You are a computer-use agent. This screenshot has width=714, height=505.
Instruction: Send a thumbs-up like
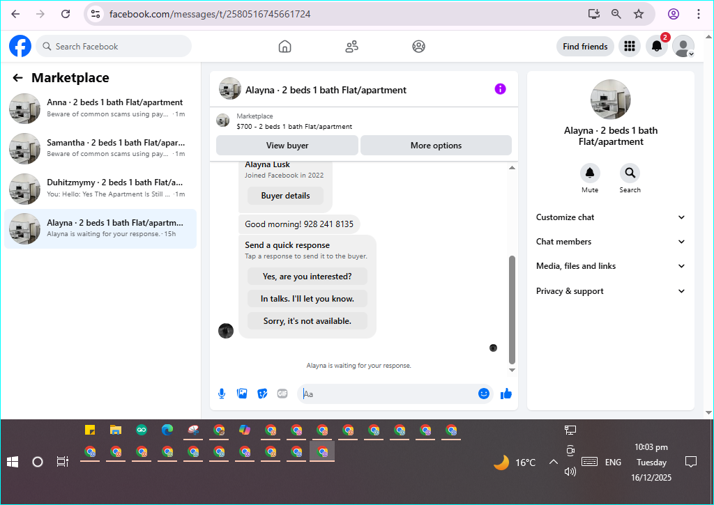click(506, 394)
